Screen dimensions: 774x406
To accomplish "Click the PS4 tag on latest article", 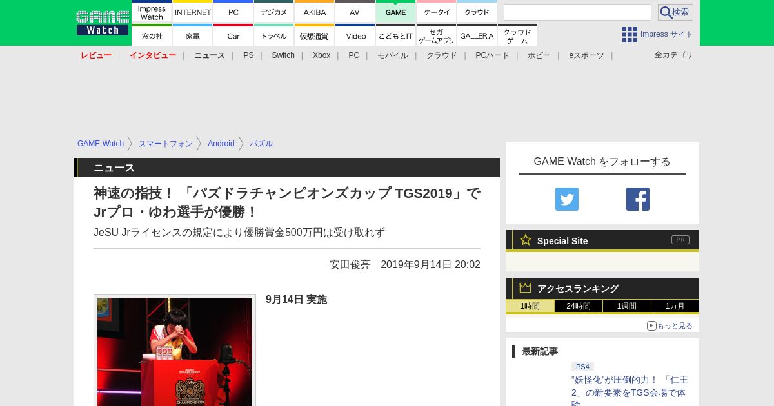I will tap(582, 367).
